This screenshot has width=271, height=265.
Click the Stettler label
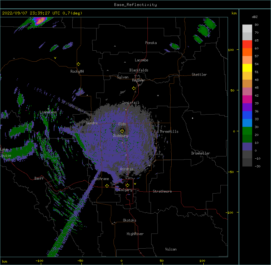point(199,75)
